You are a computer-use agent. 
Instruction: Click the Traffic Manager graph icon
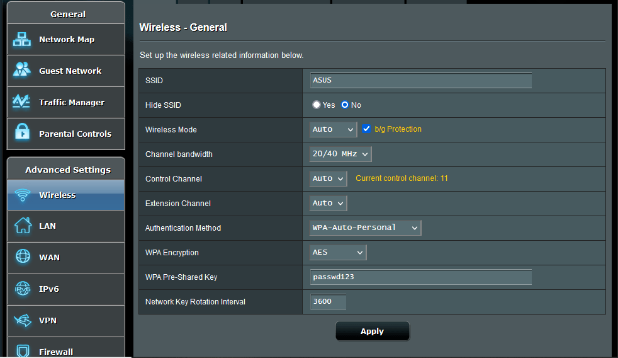coord(22,102)
